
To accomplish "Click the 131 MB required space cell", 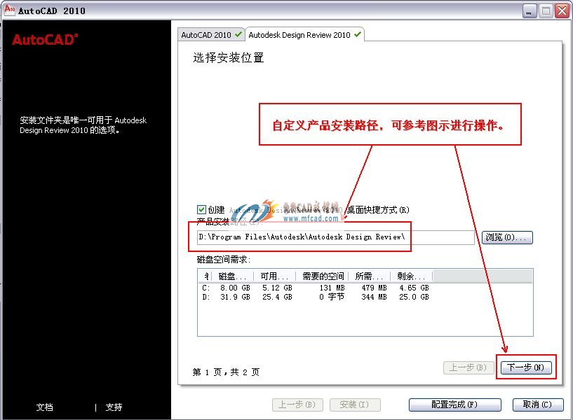I will click(332, 288).
